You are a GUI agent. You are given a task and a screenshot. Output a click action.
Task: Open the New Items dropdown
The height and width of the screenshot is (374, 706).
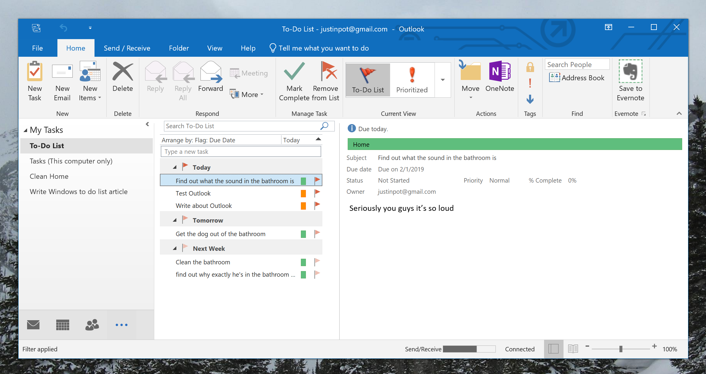pyautogui.click(x=90, y=98)
